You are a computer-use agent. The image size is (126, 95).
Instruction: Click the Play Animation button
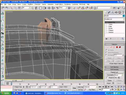click(106, 87)
